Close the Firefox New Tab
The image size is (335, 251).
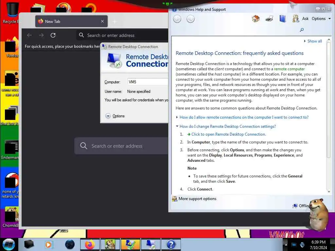(102, 21)
